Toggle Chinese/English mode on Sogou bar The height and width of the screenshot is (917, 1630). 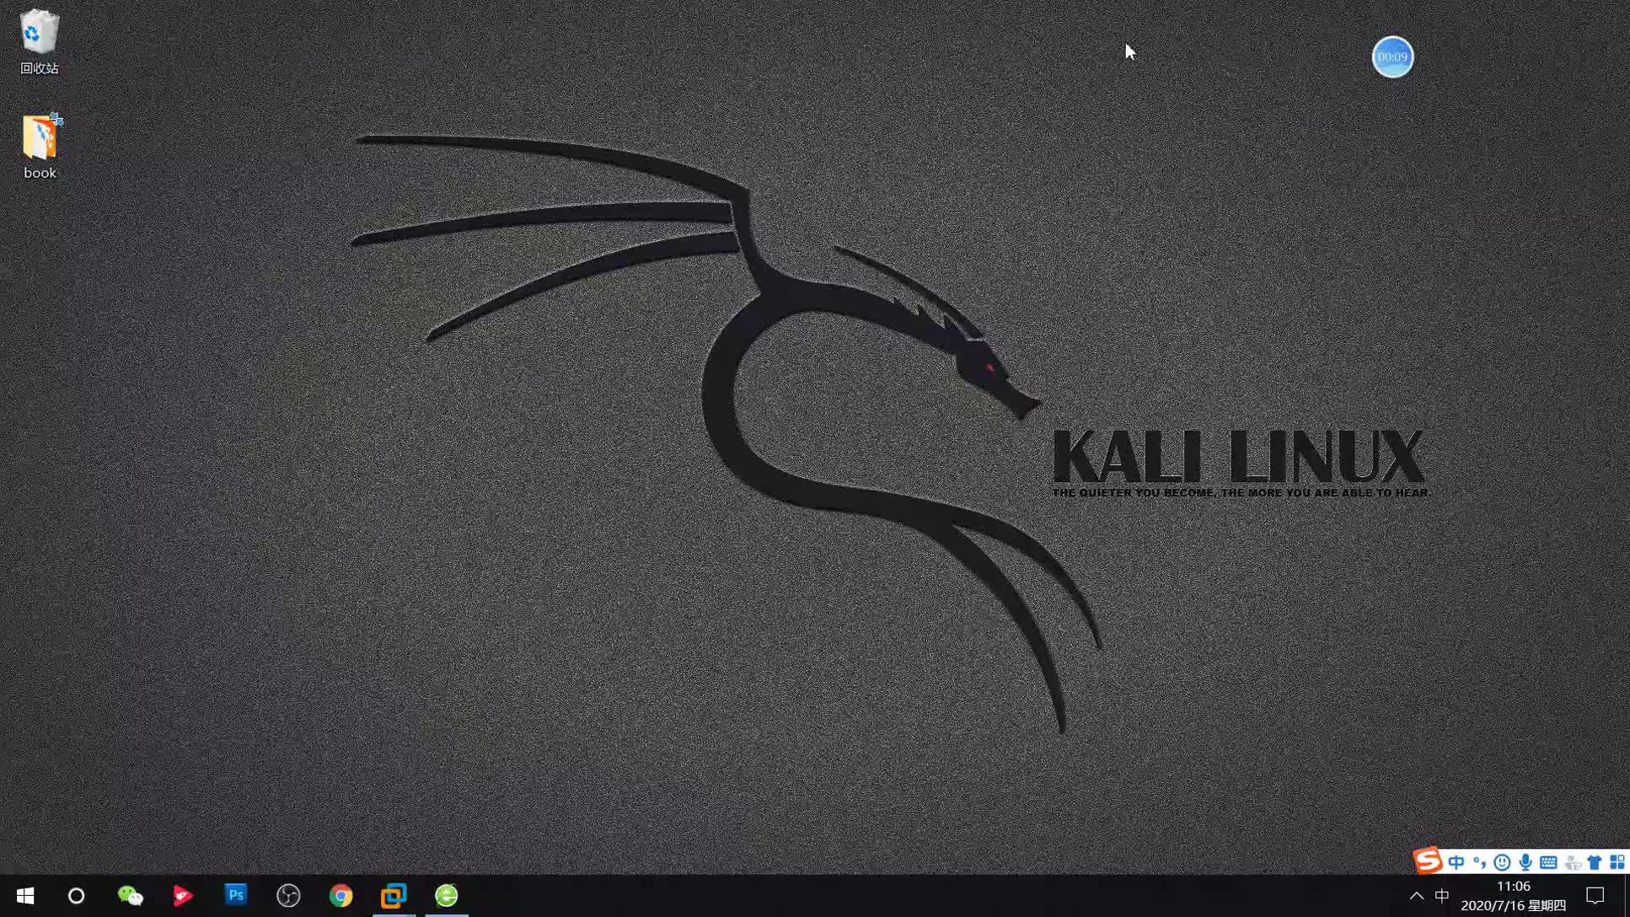point(1456,861)
